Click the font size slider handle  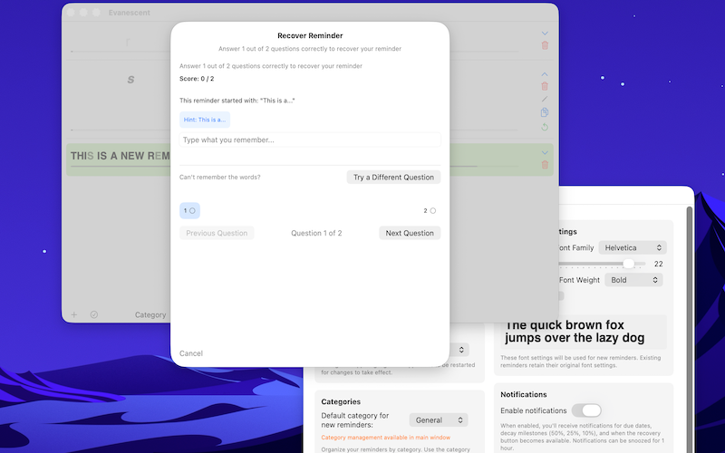[629, 264]
